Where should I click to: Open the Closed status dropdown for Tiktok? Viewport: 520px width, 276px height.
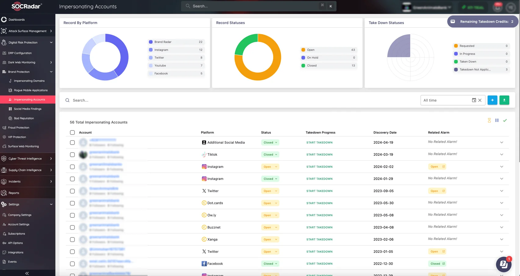[x=270, y=155]
